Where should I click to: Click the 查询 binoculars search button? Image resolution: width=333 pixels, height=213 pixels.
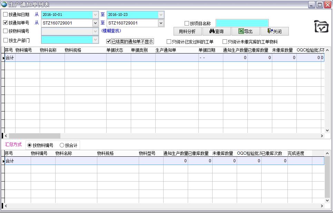point(216,31)
